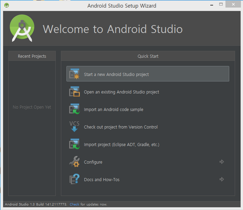Choose Check out project from Version Control

pyautogui.click(x=148, y=127)
